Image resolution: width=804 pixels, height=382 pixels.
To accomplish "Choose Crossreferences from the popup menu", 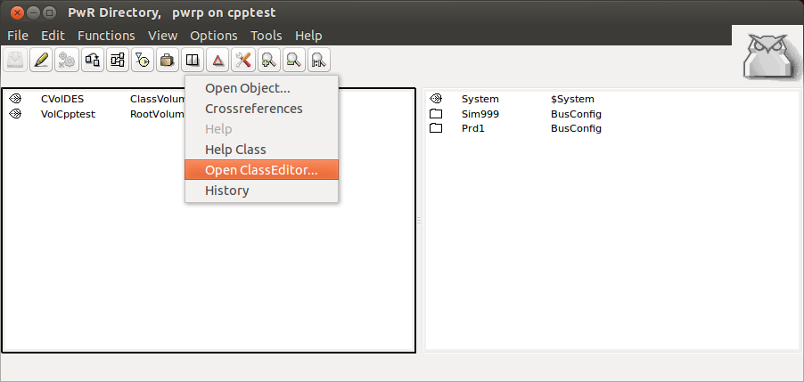I will click(x=261, y=109).
